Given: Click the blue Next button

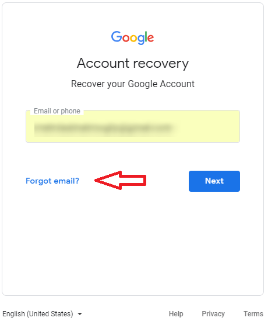Looking at the screenshot, I should point(214,181).
